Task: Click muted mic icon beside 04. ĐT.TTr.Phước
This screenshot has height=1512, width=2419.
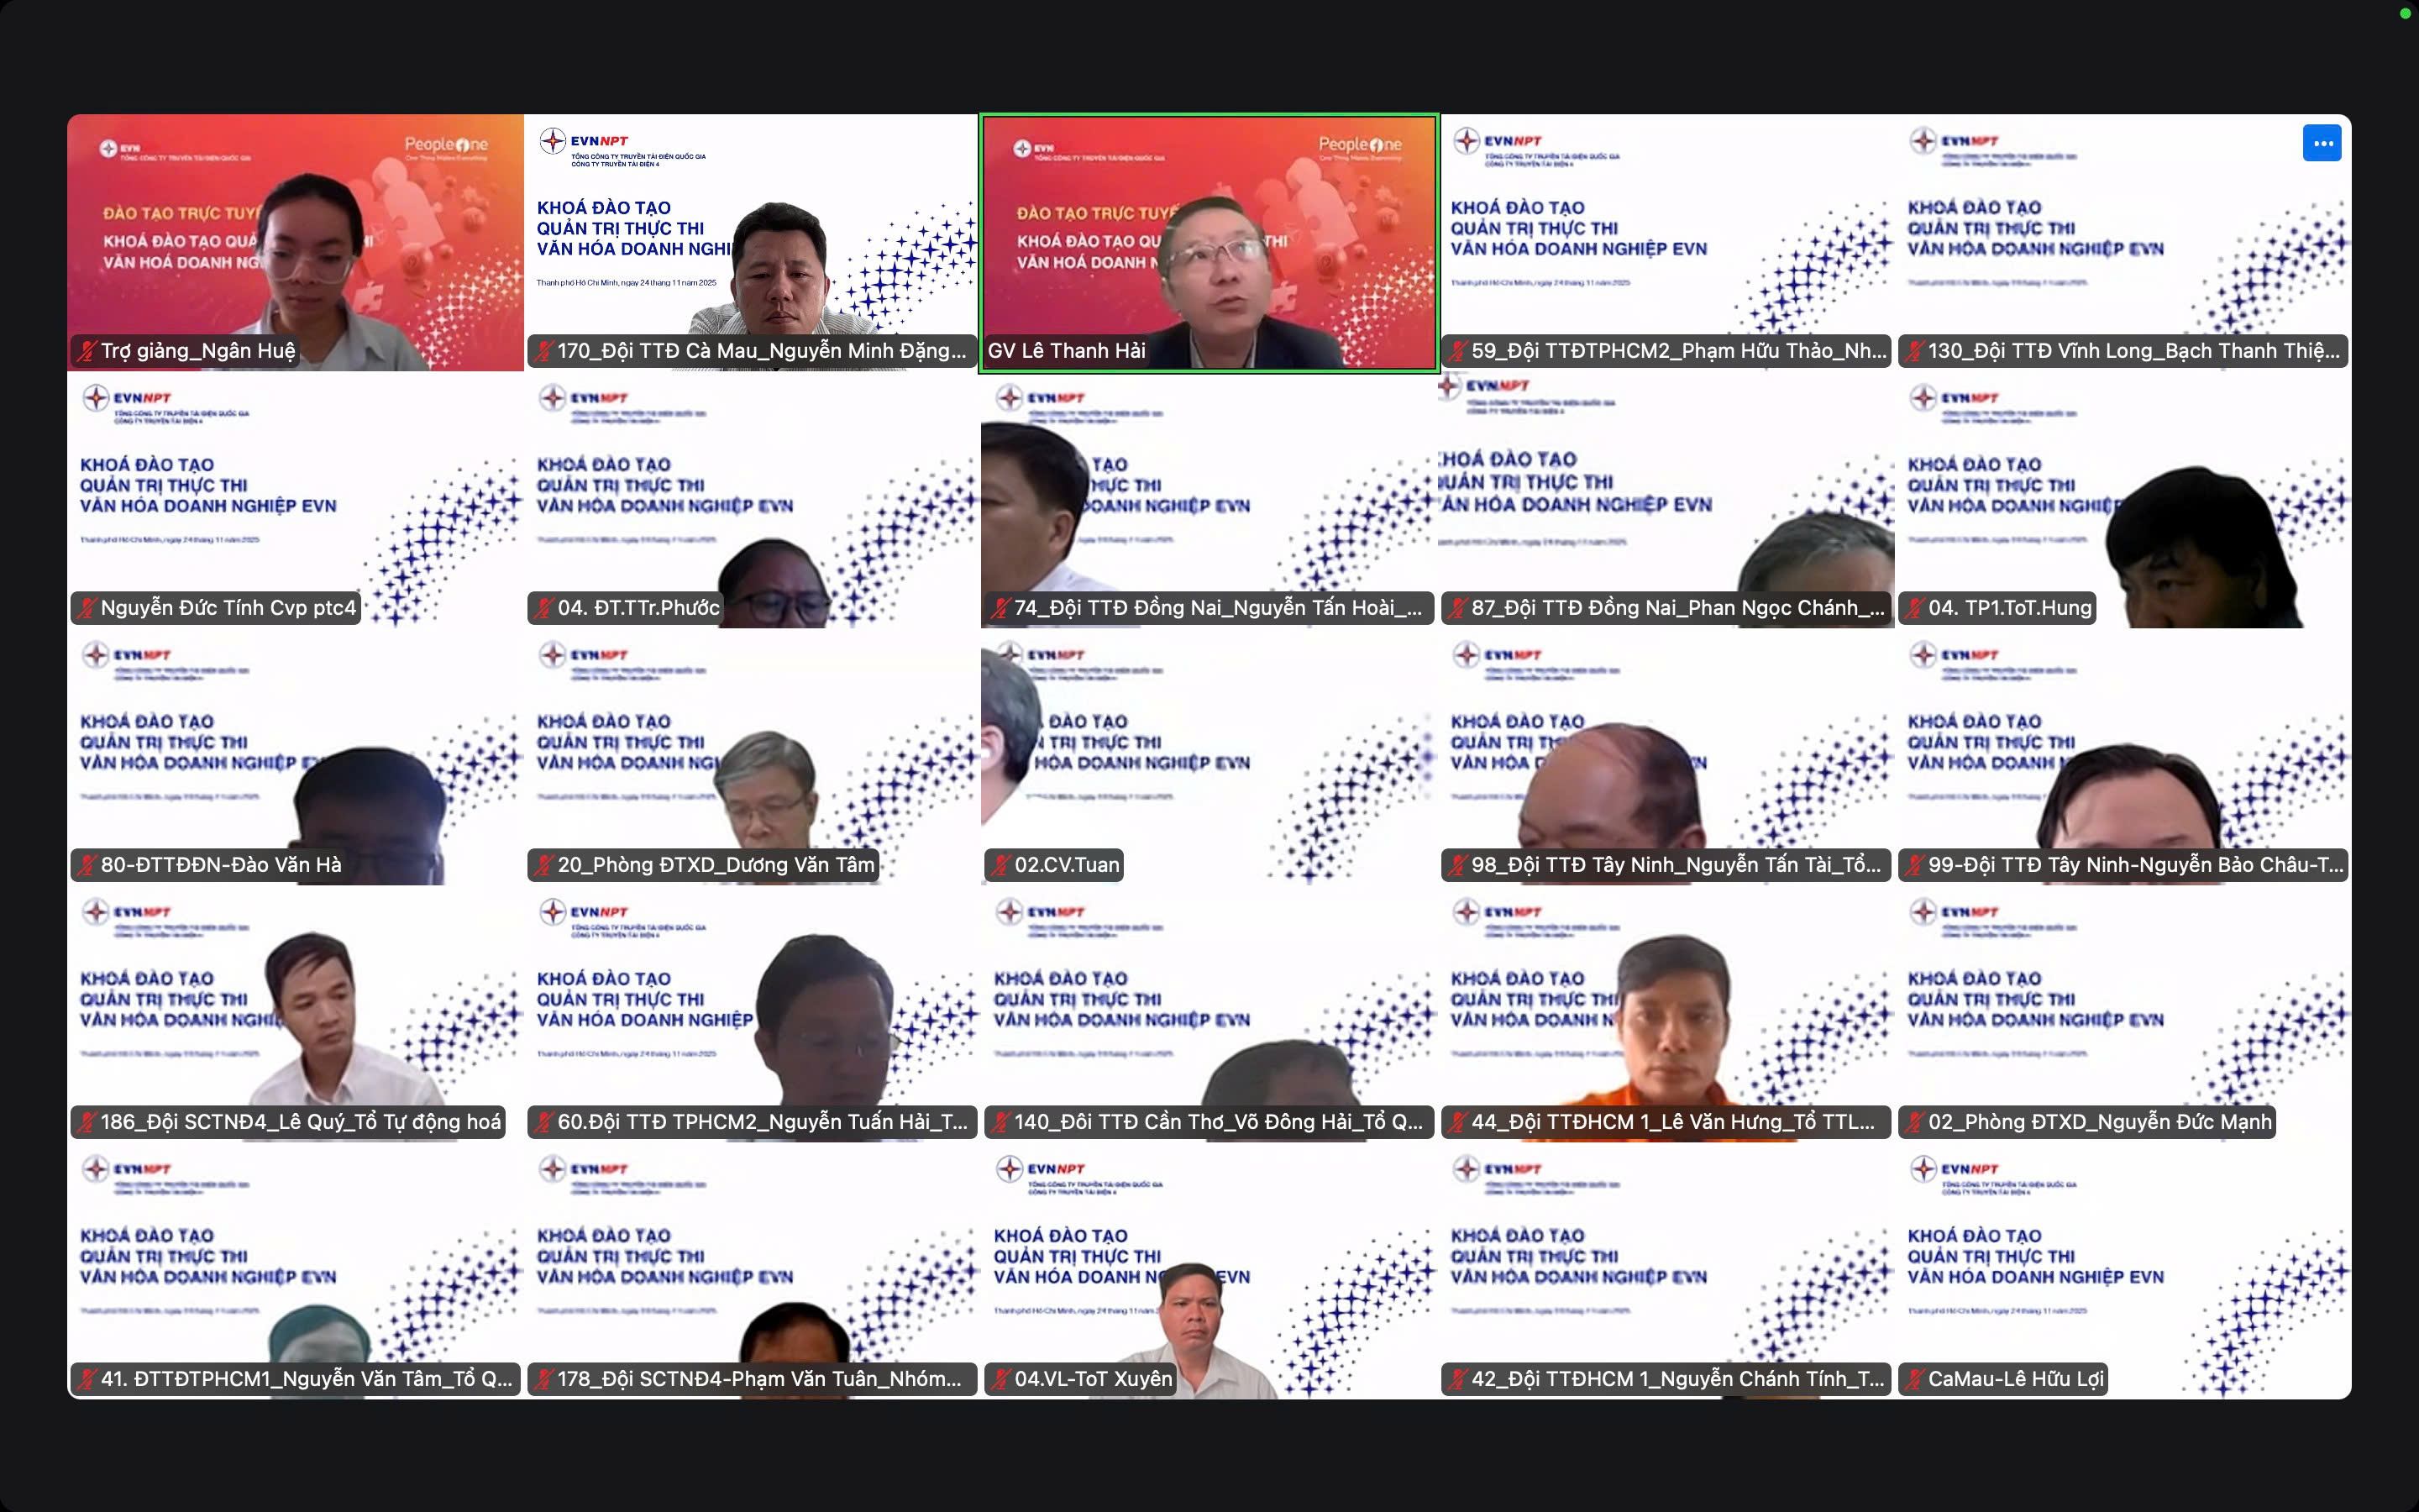Action: pos(543,608)
